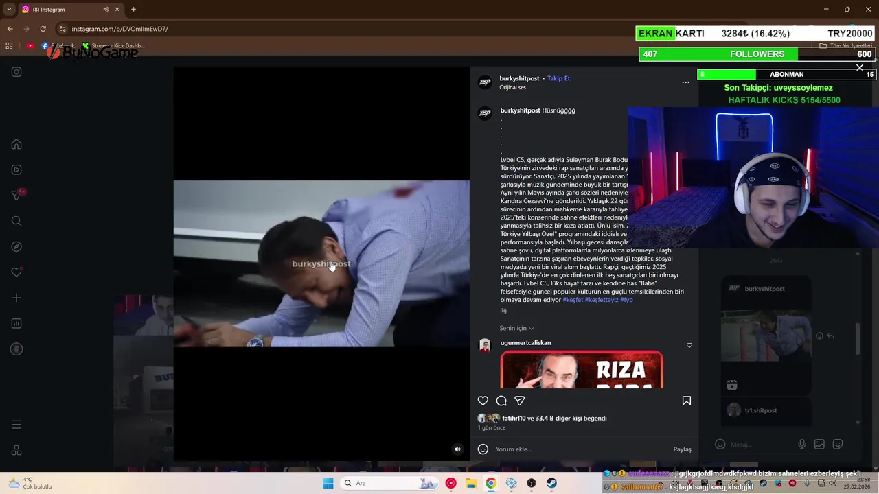Click the taskbar 'Ara' search box
This screenshot has height=494, width=879.
(389, 483)
